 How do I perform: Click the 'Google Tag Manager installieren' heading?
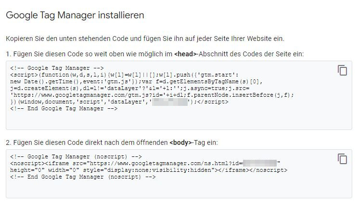tap(75, 15)
